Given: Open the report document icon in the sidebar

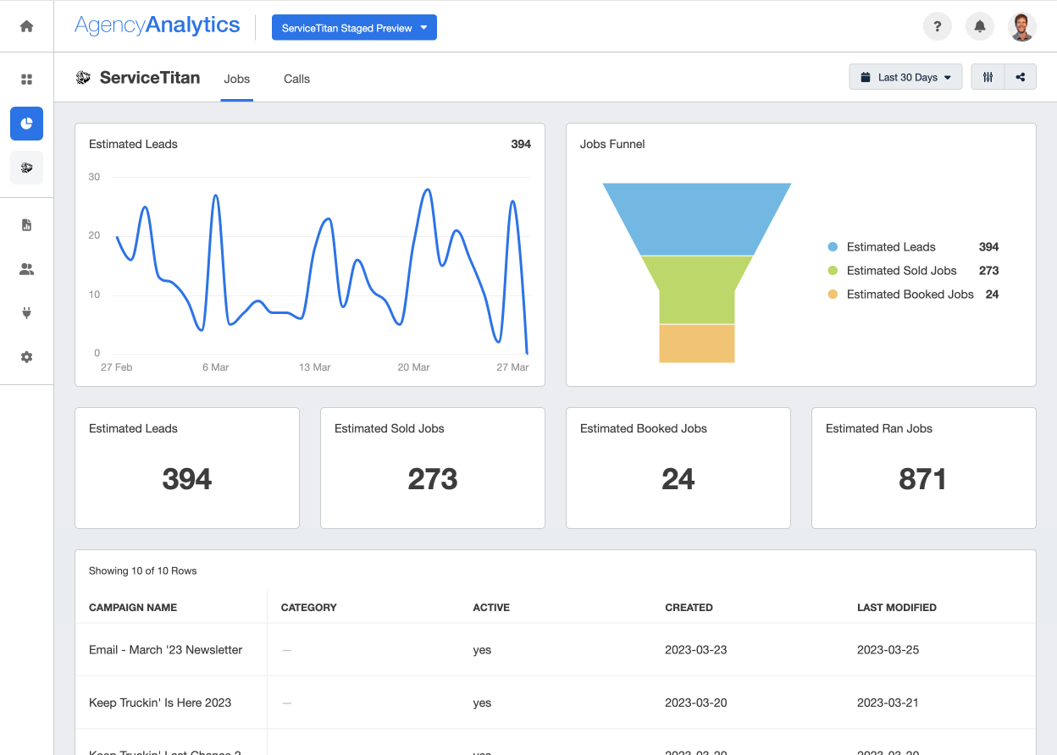Looking at the screenshot, I should click(26, 225).
